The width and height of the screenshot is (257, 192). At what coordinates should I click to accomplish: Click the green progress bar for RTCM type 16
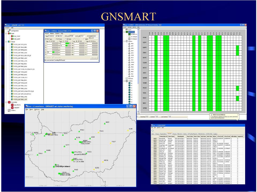[x=68, y=46]
